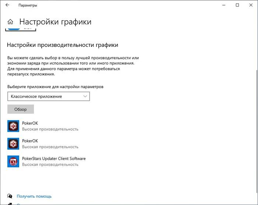Image resolution: width=258 pixels, height=205 pixels.
Task: Click "Высокая производительность" under first PokerOK
Action: 50,129
